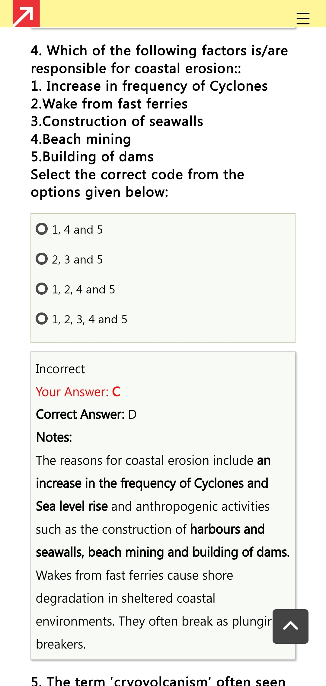Tap the scroll-to-top arrow button
The image size is (326, 686).
[x=290, y=626]
